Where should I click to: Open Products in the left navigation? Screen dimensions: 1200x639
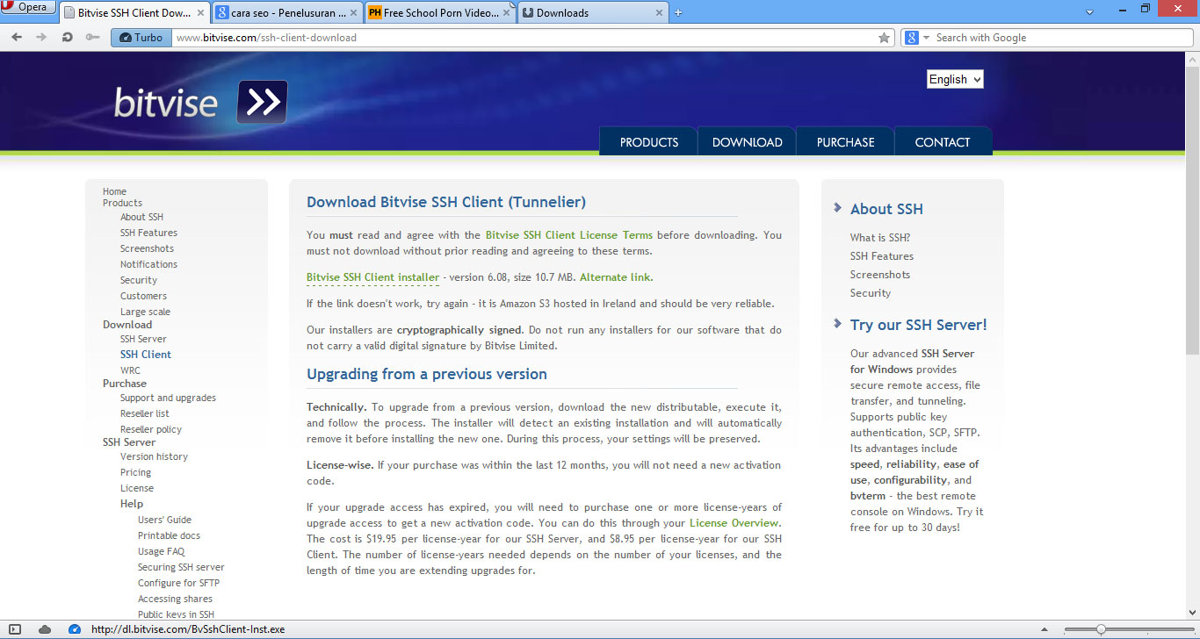click(122, 203)
